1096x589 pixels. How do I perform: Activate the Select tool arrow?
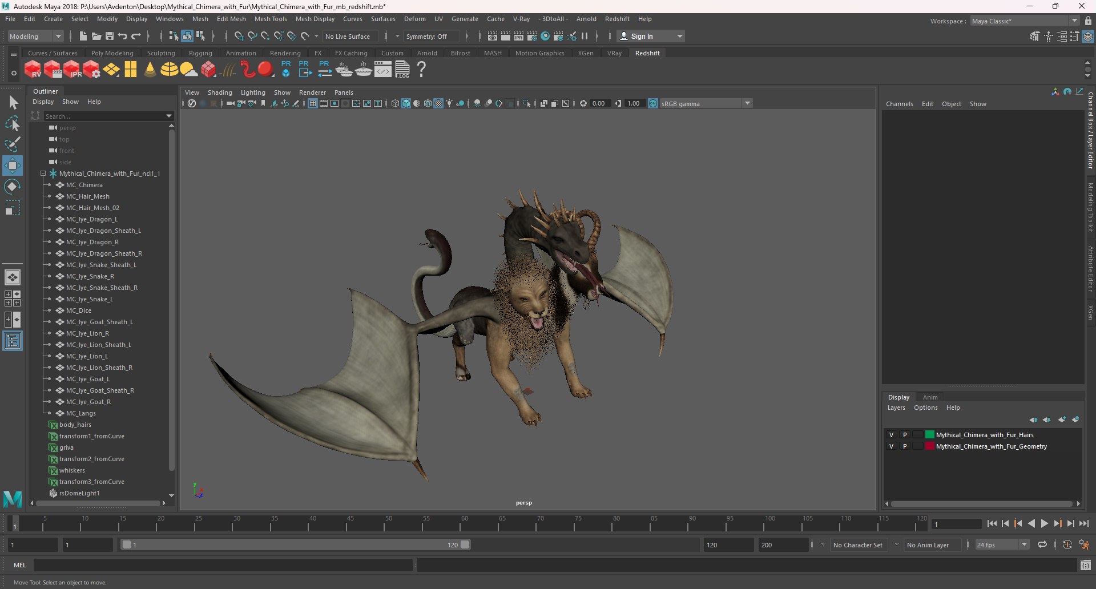click(13, 102)
